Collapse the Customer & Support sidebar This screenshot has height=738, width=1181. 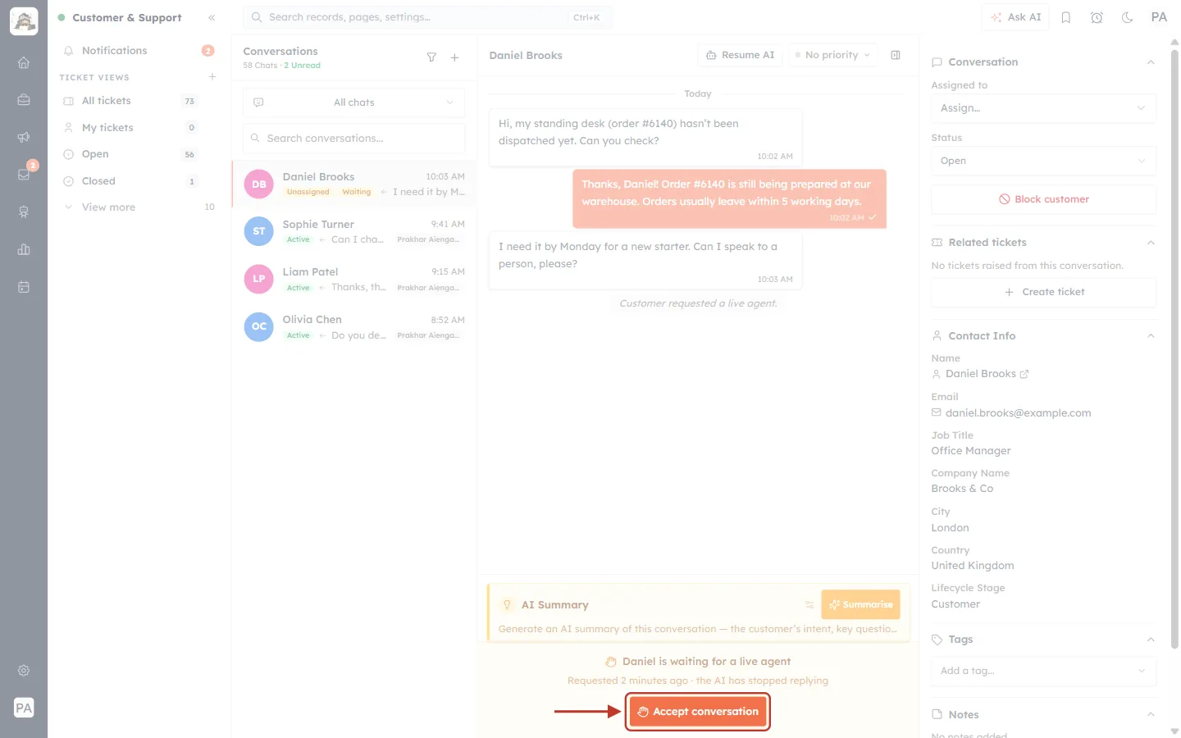coord(212,17)
